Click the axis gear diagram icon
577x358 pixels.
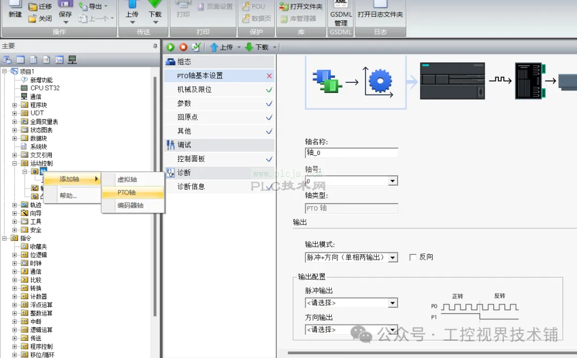tap(380, 81)
